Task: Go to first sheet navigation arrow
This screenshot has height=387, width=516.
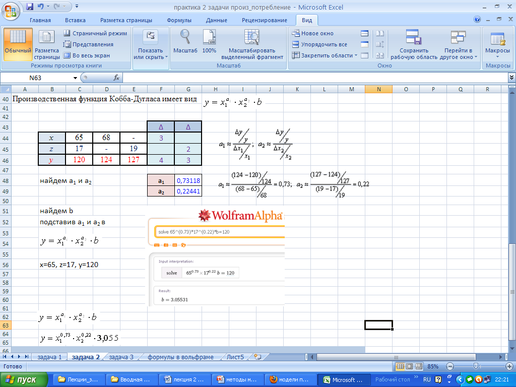Action: click(x=5, y=357)
